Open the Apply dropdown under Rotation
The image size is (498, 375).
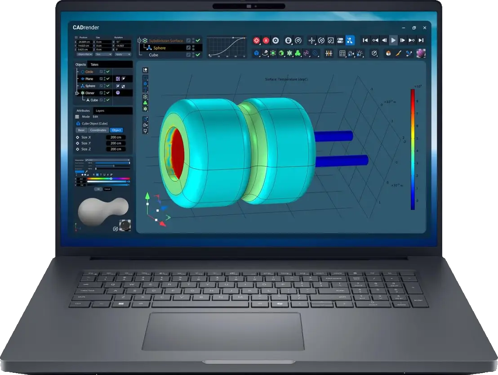pyautogui.click(x=122, y=54)
